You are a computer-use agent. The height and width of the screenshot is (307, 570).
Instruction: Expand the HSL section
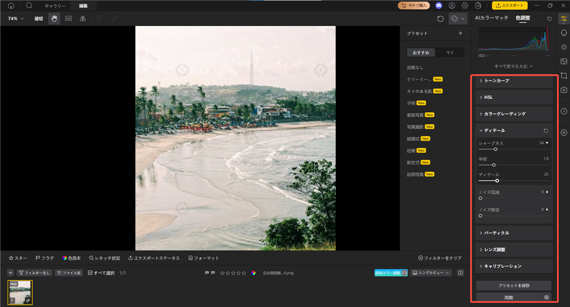514,97
